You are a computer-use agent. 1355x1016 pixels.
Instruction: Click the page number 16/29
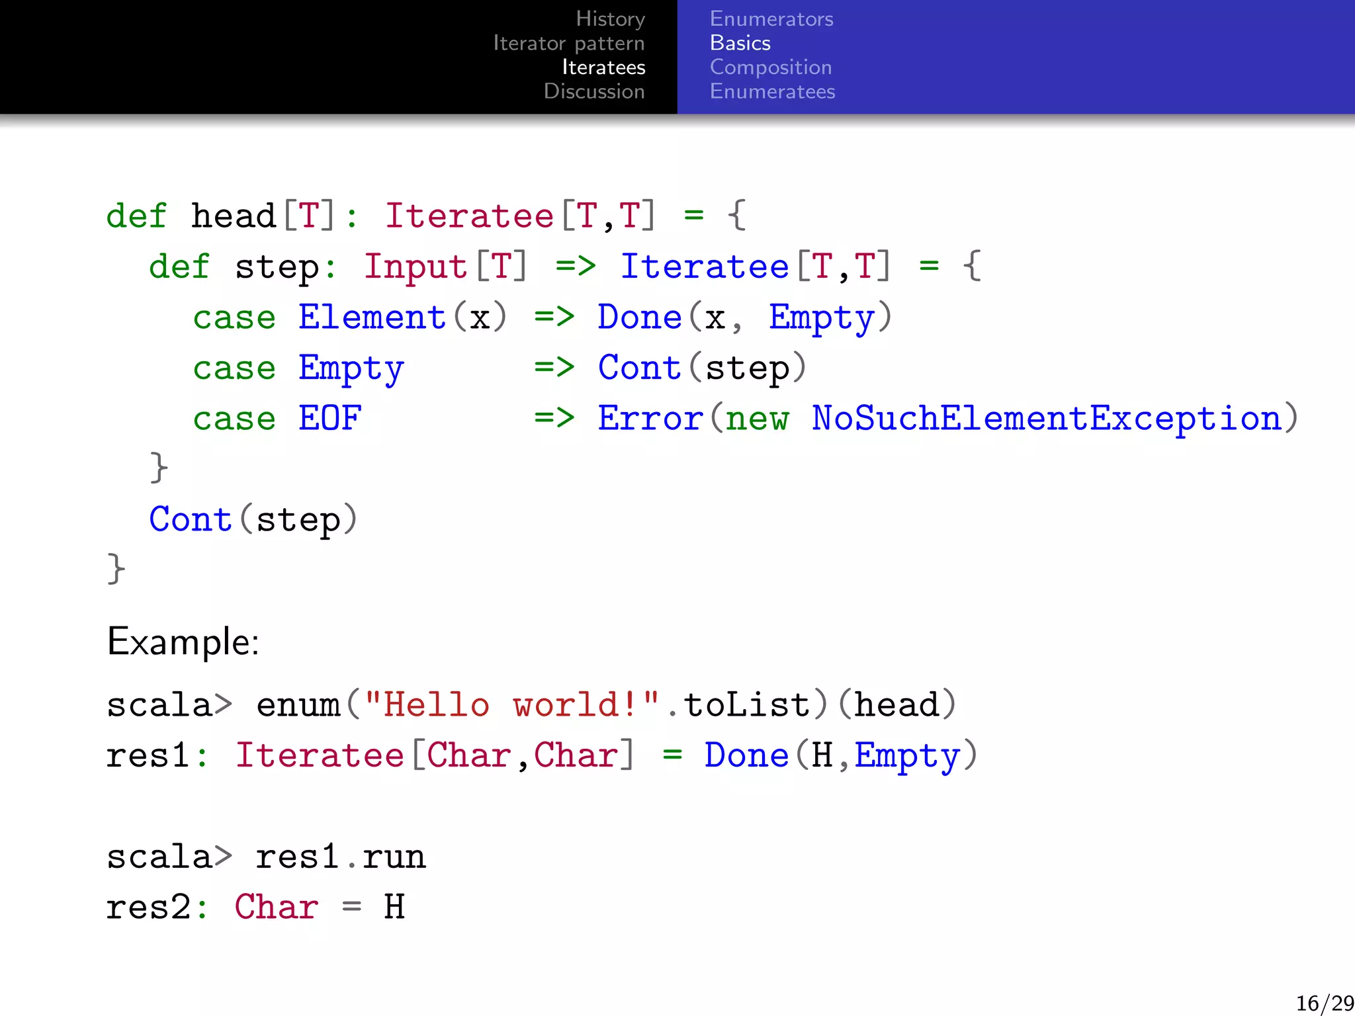click(x=1325, y=1003)
